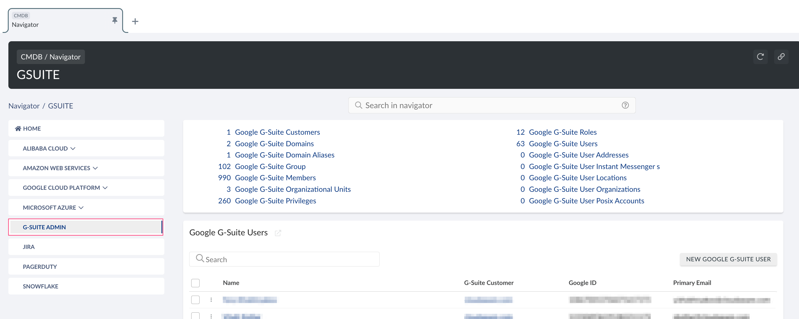Sort by Google ID column header
The image size is (799, 319).
coord(582,283)
